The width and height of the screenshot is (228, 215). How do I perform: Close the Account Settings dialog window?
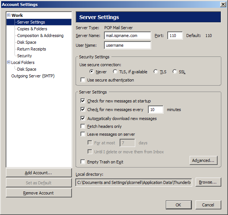pos(222,4)
